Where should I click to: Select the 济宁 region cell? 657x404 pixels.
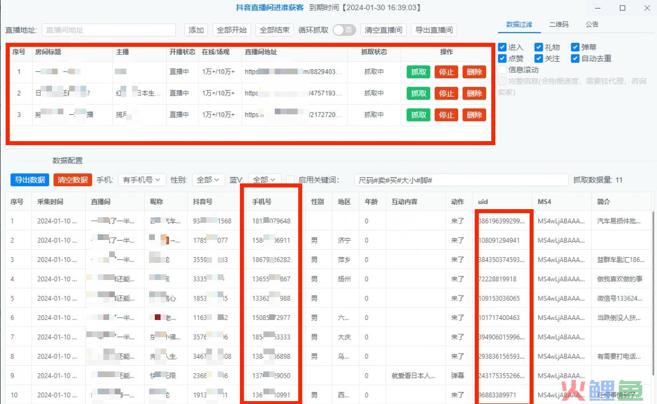344,241
